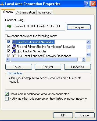
Task: Click the Client for Microsoft Networks icon
Action: pyautogui.click(x=14, y=42)
